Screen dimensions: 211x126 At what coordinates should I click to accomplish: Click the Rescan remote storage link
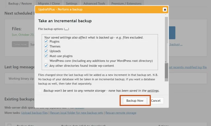point(121,113)
